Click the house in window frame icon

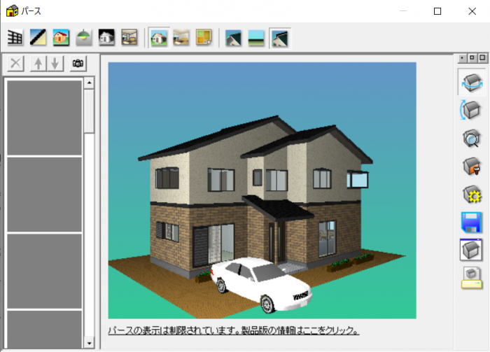coord(471,250)
